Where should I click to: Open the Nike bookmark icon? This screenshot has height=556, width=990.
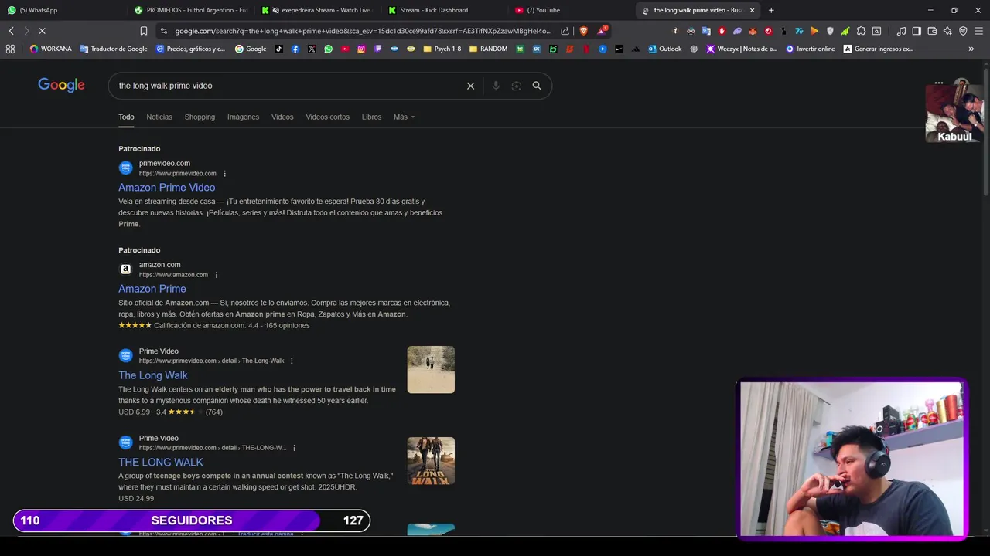pos(619,49)
